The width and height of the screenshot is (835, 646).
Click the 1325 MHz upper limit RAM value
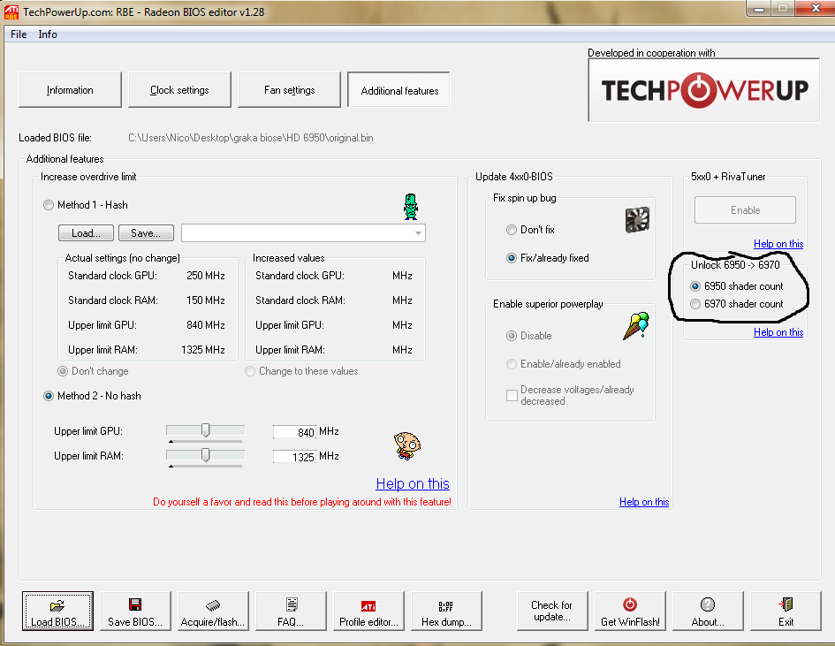203,350
